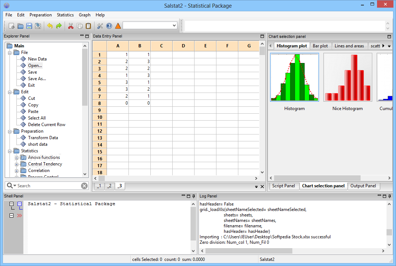Switch to the Output Panel tab
This screenshot has width=396, height=266.
point(363,186)
